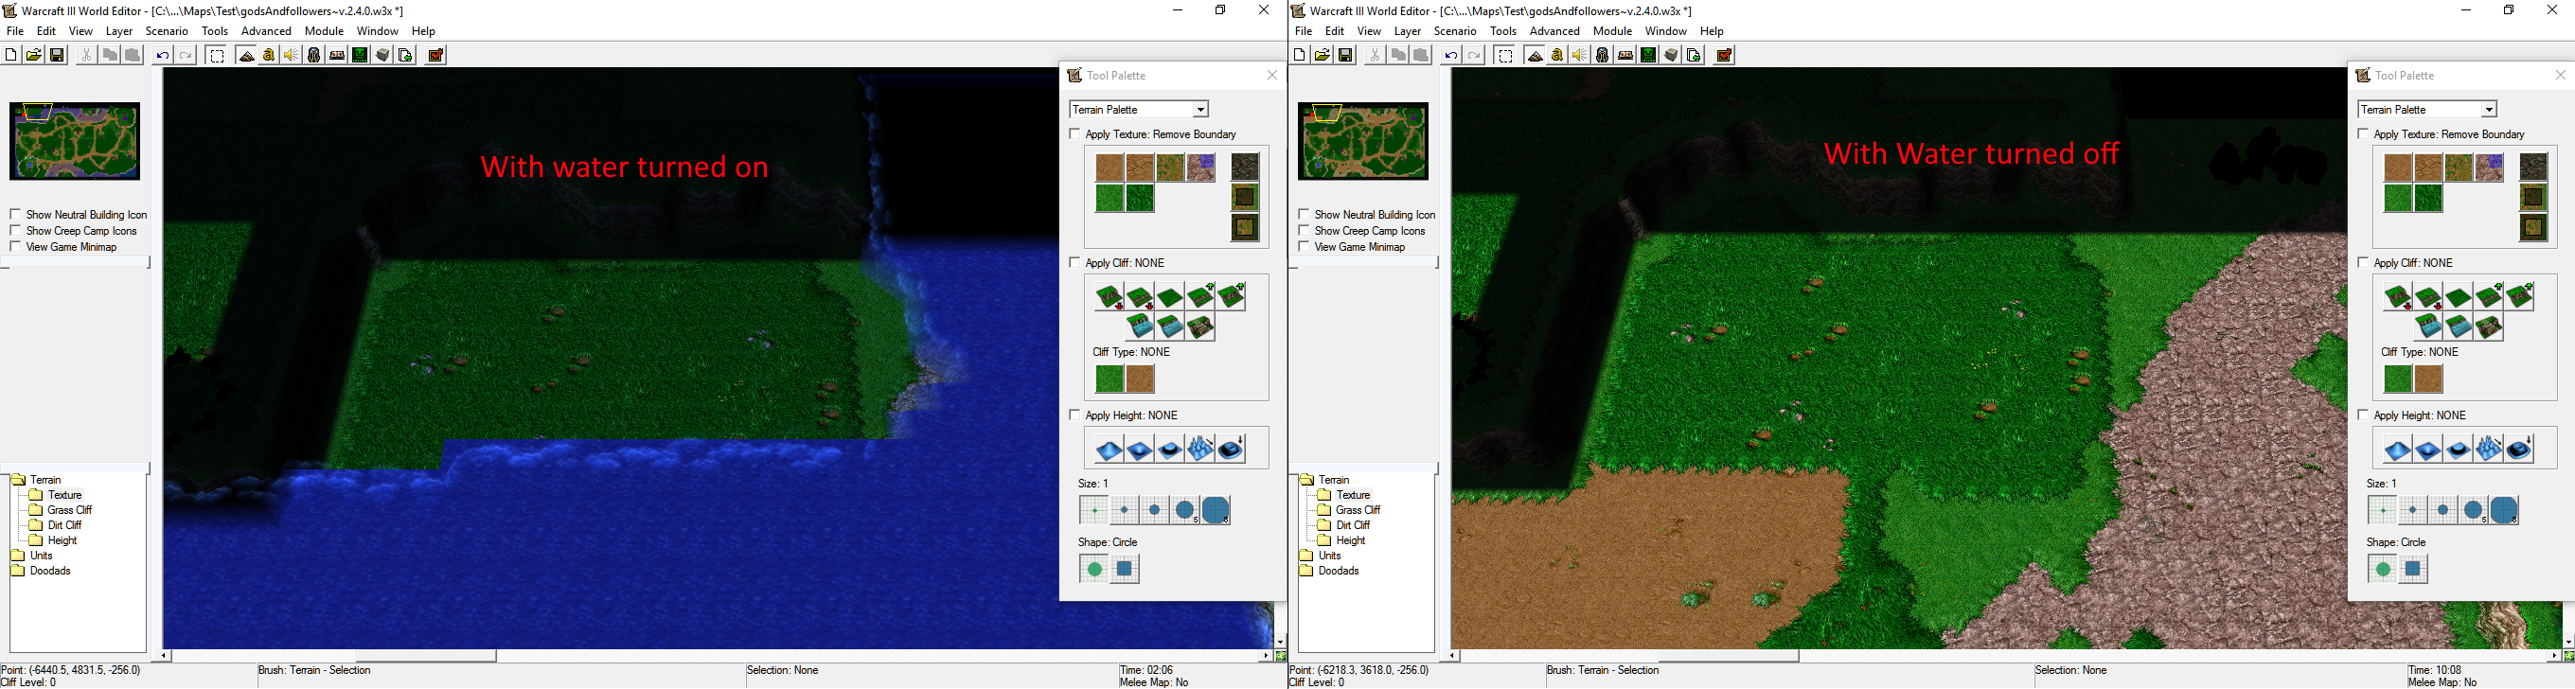Select Dirt Cliff node in right window tree
The image size is (2575, 689).
pos(1353,525)
